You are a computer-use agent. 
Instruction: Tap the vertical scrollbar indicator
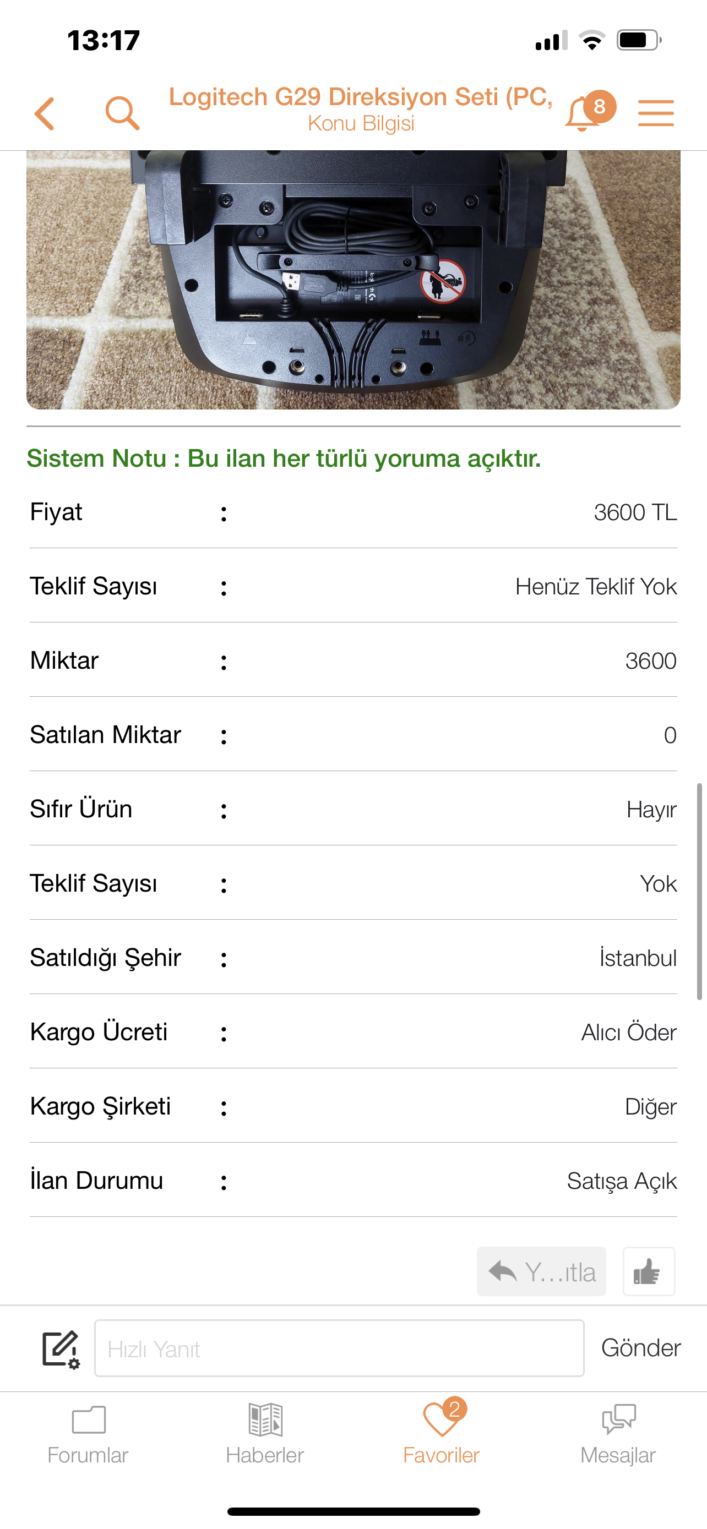[x=699, y=892]
